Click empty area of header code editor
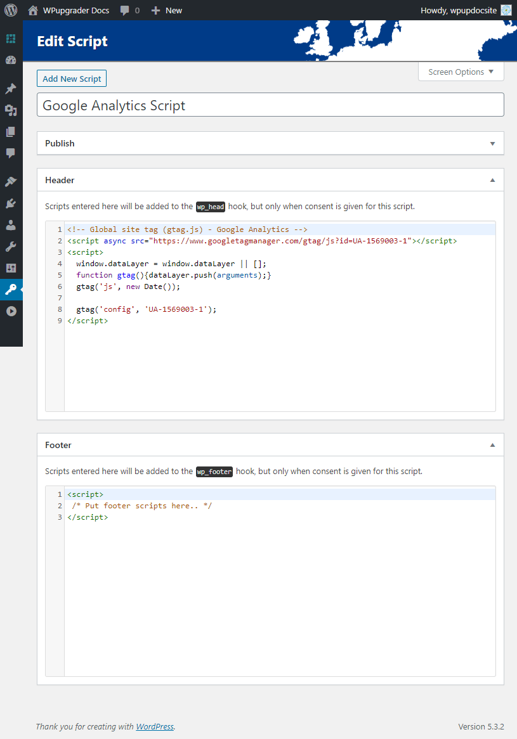The height and width of the screenshot is (739, 517). 280,368
